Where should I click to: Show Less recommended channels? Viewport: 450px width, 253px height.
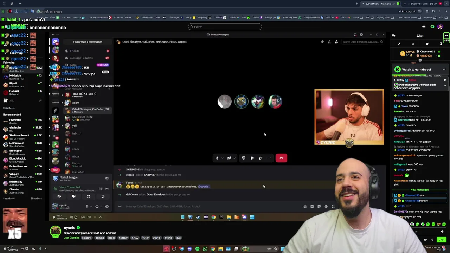(x=36, y=199)
